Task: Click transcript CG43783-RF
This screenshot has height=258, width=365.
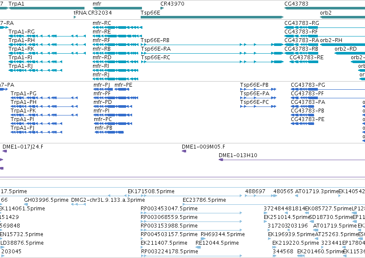Action: tap(301, 32)
